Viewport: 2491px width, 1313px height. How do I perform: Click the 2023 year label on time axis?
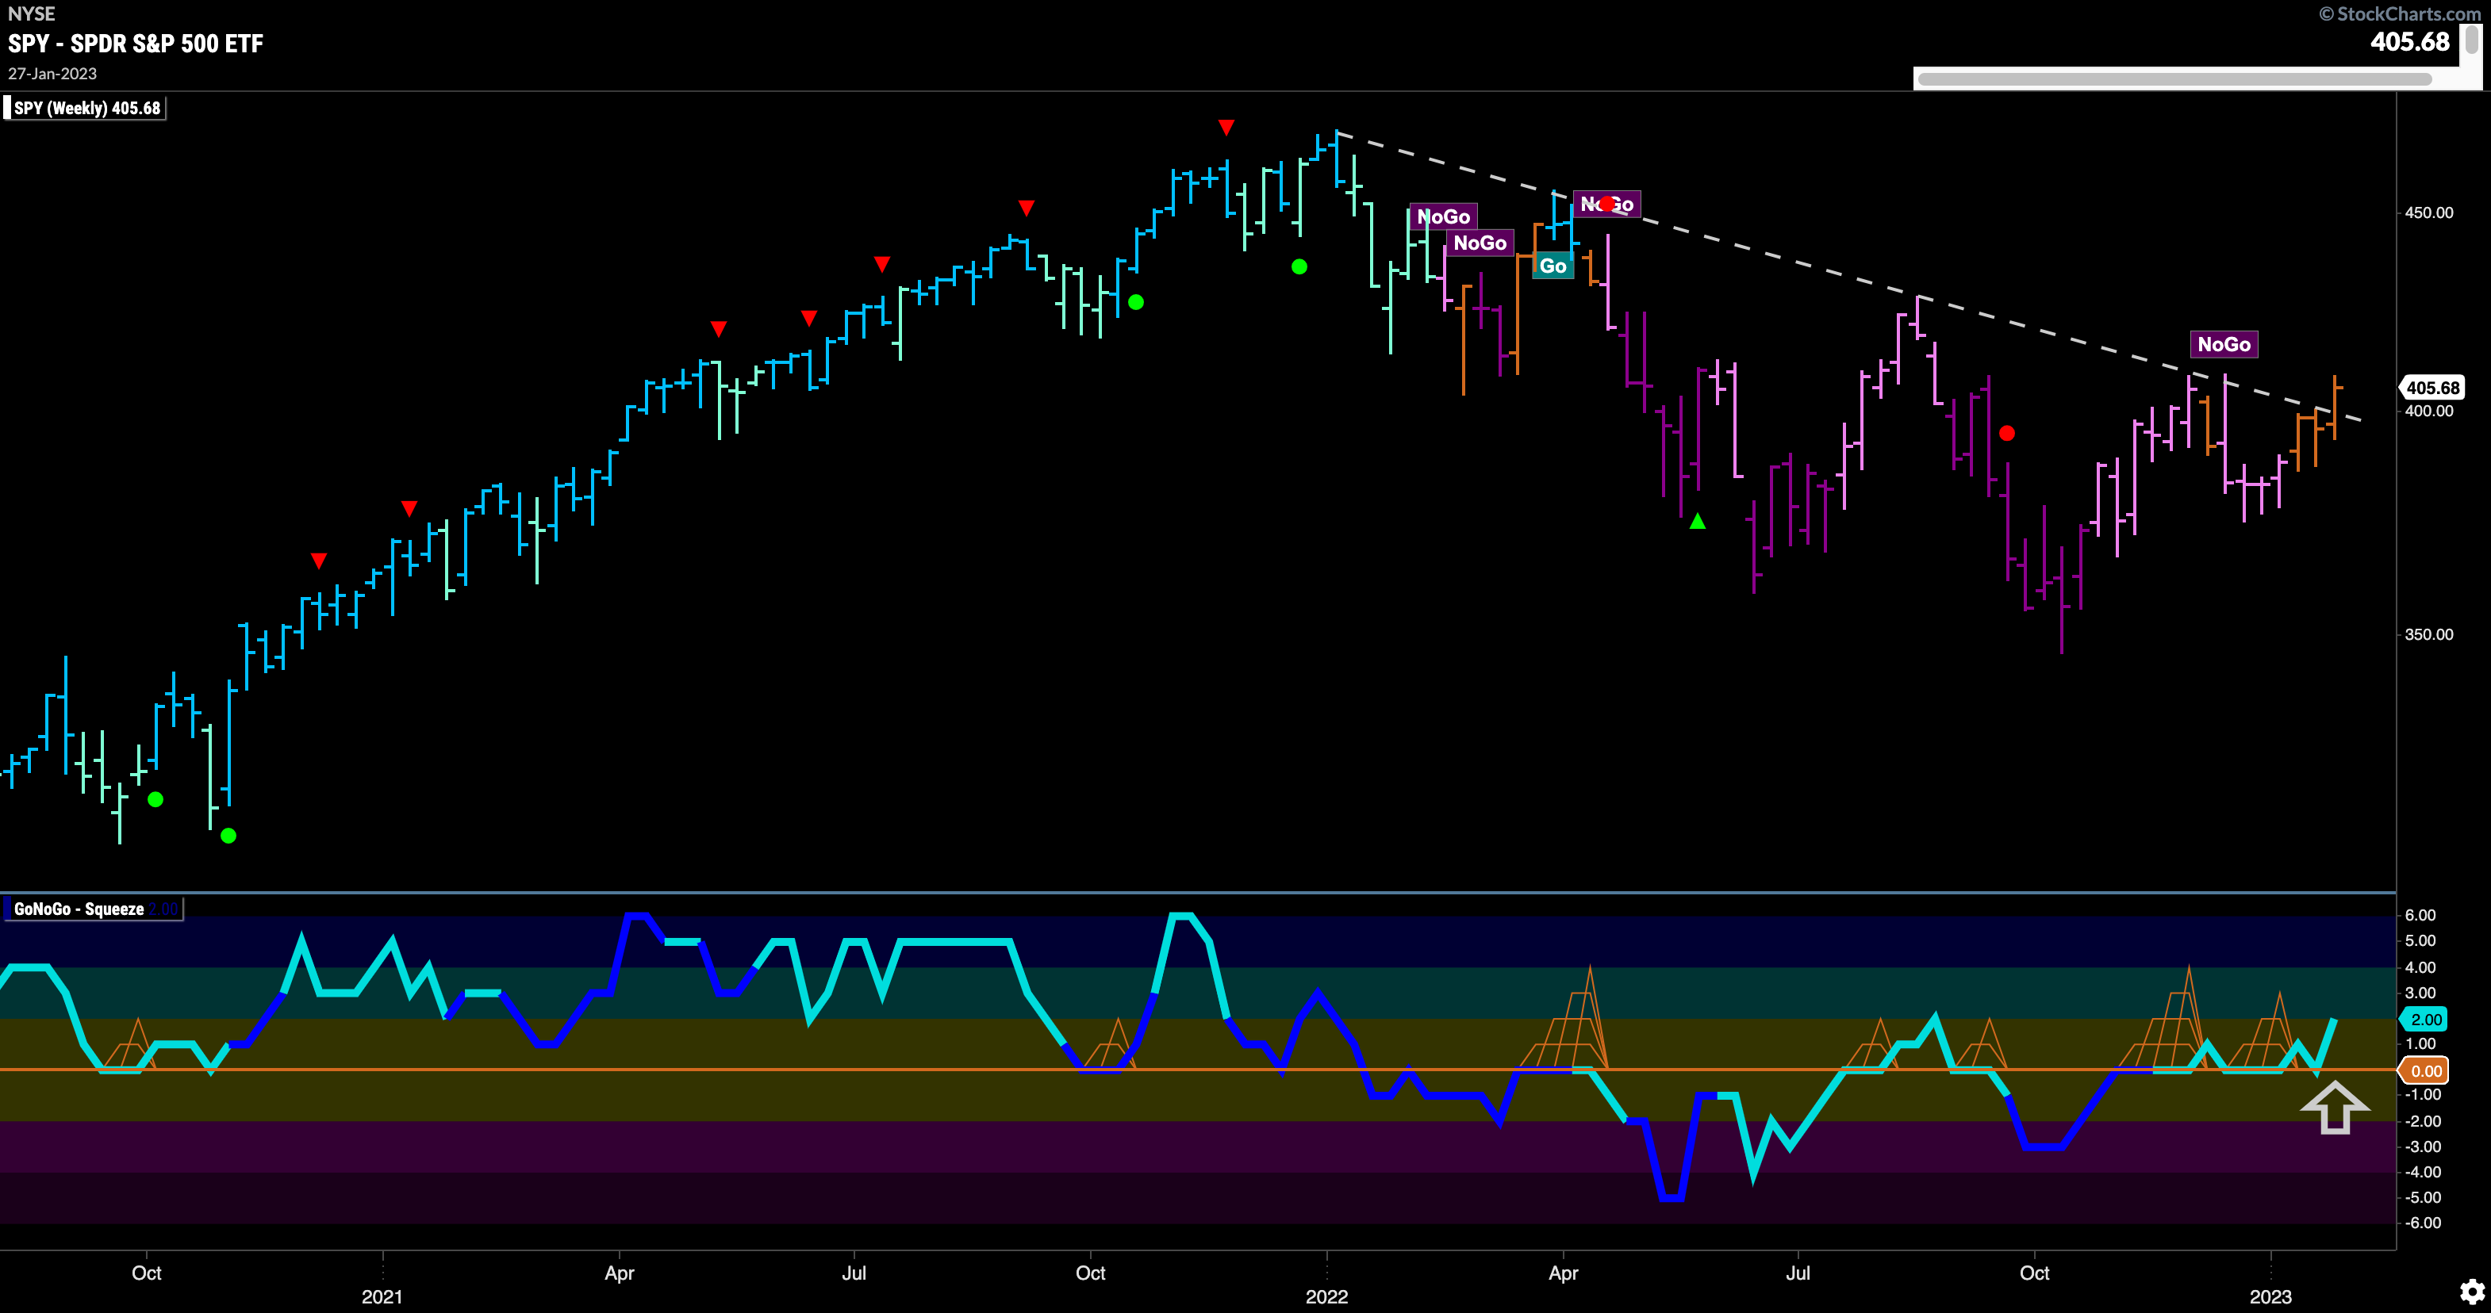[2270, 1296]
